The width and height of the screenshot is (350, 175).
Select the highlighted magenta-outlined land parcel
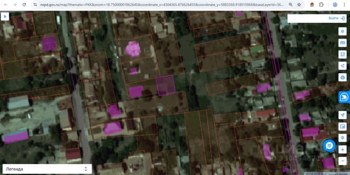pyautogui.click(x=165, y=86)
